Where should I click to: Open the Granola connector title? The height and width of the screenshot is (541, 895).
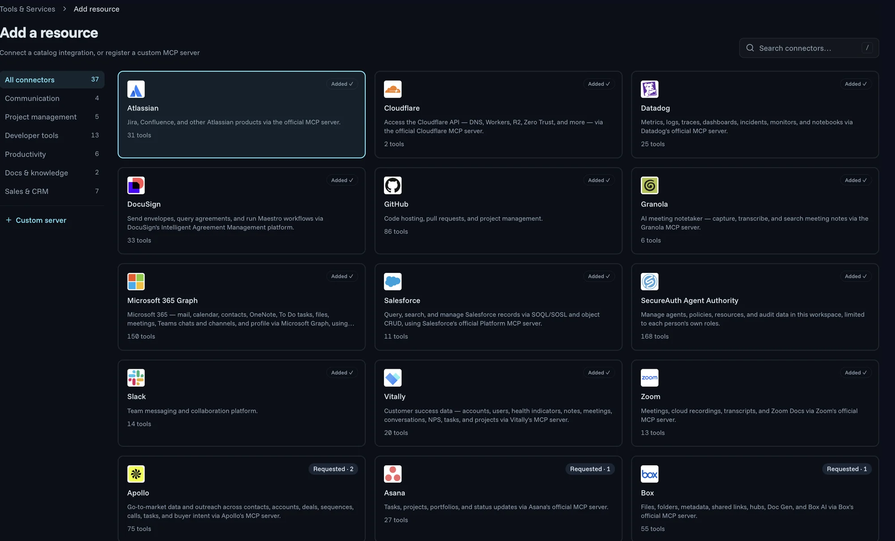tap(654, 204)
